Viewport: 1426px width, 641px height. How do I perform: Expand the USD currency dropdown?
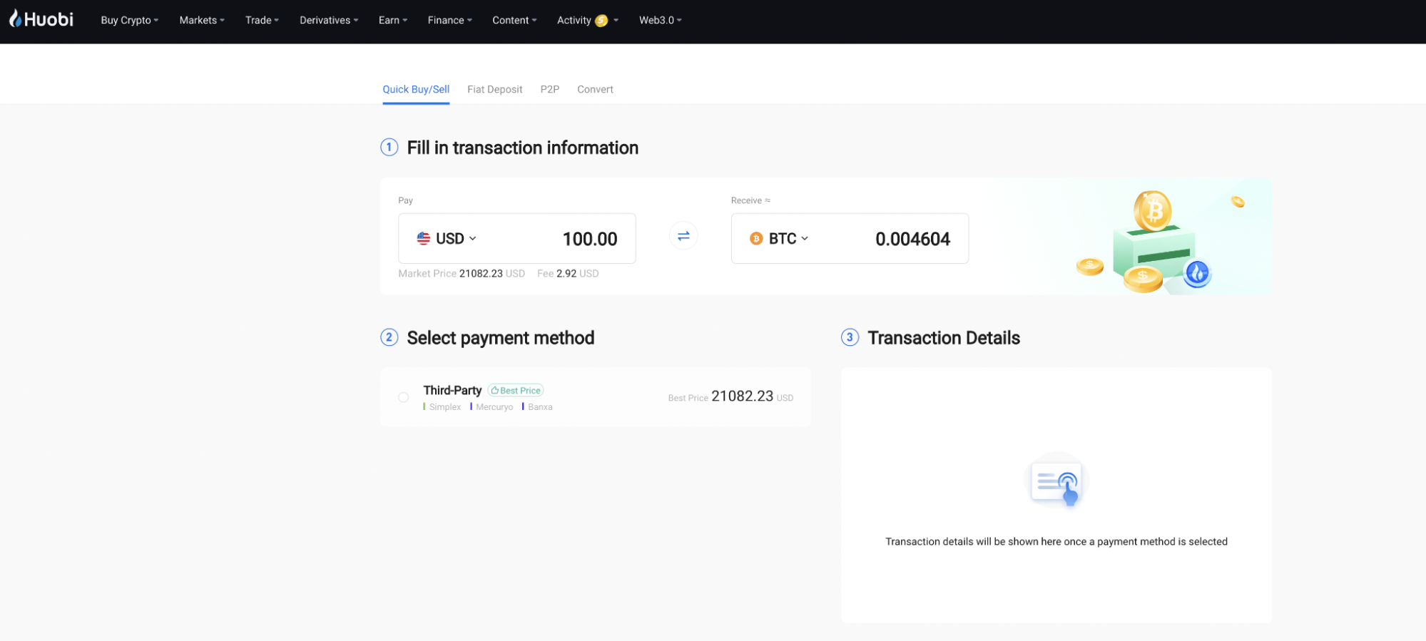click(455, 239)
